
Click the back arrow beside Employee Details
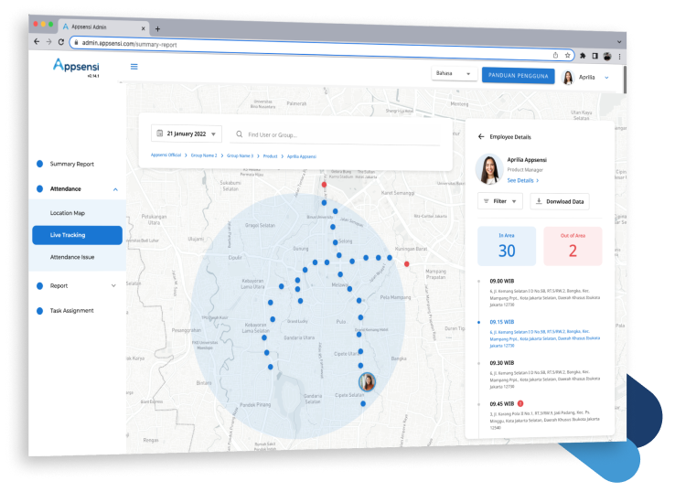481,136
